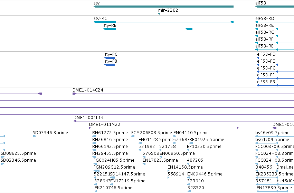Select the 528320 feature label

point(196,188)
